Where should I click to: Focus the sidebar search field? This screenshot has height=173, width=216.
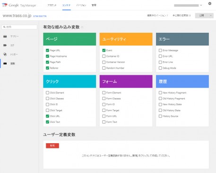point(19,27)
